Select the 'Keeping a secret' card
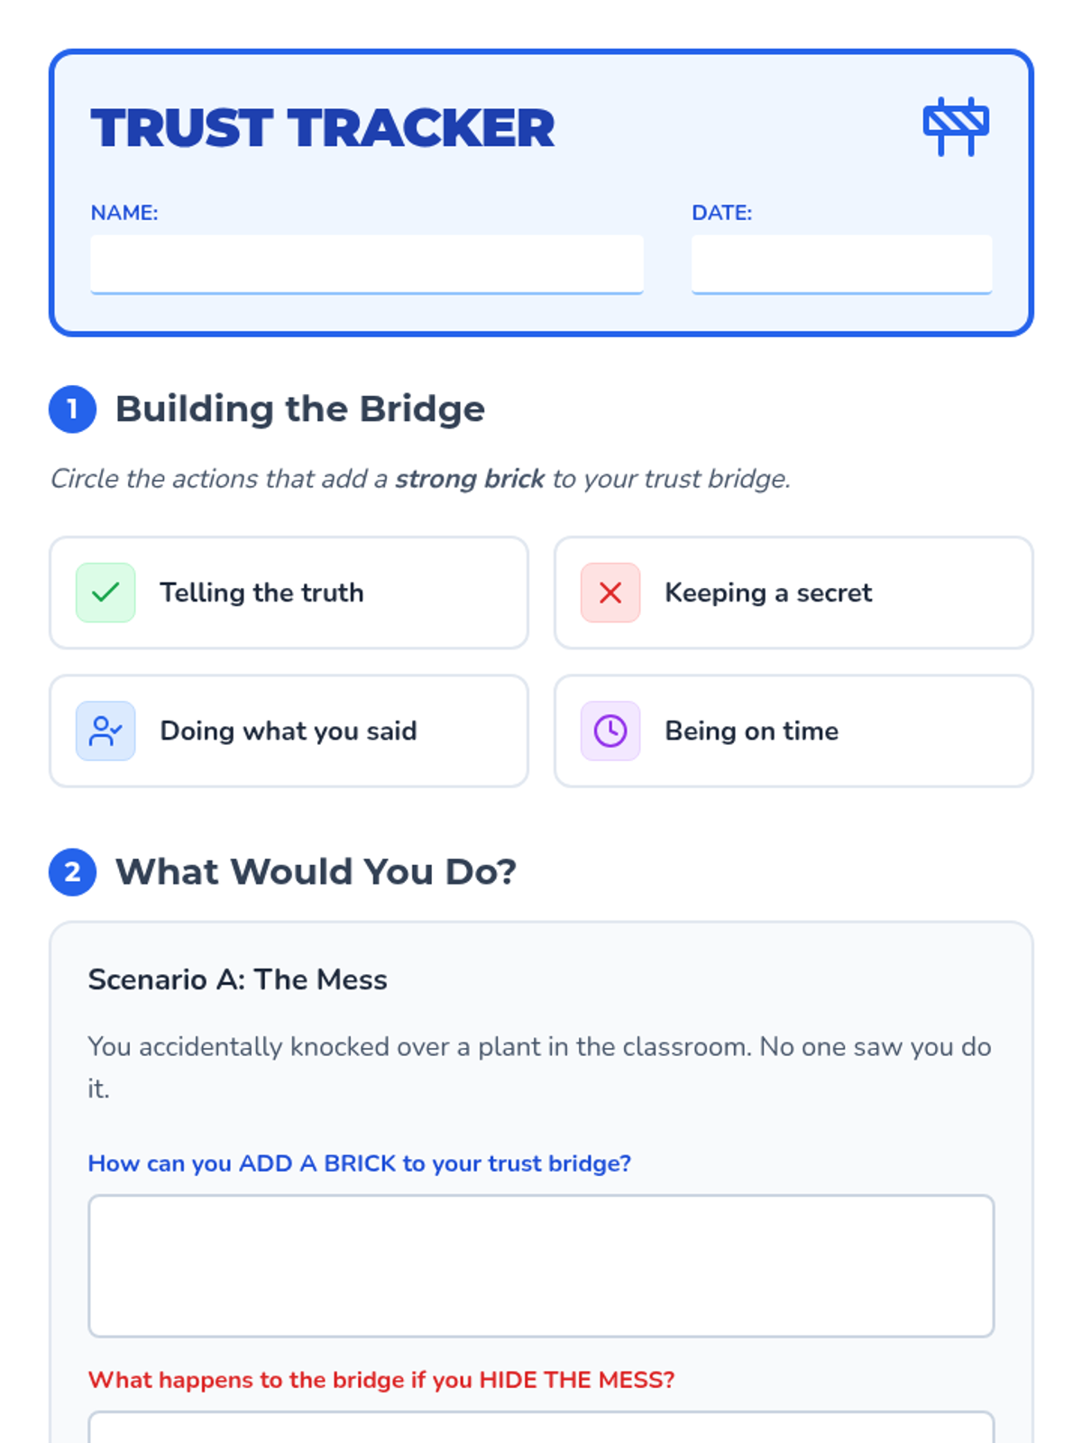 click(793, 593)
